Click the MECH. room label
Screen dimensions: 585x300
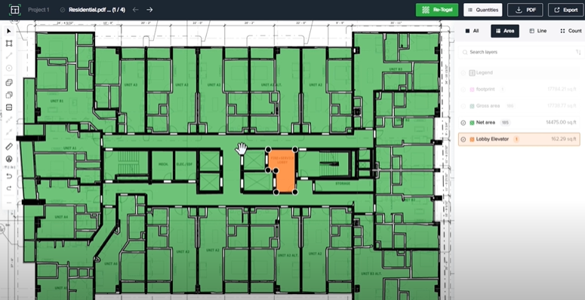[162, 164]
